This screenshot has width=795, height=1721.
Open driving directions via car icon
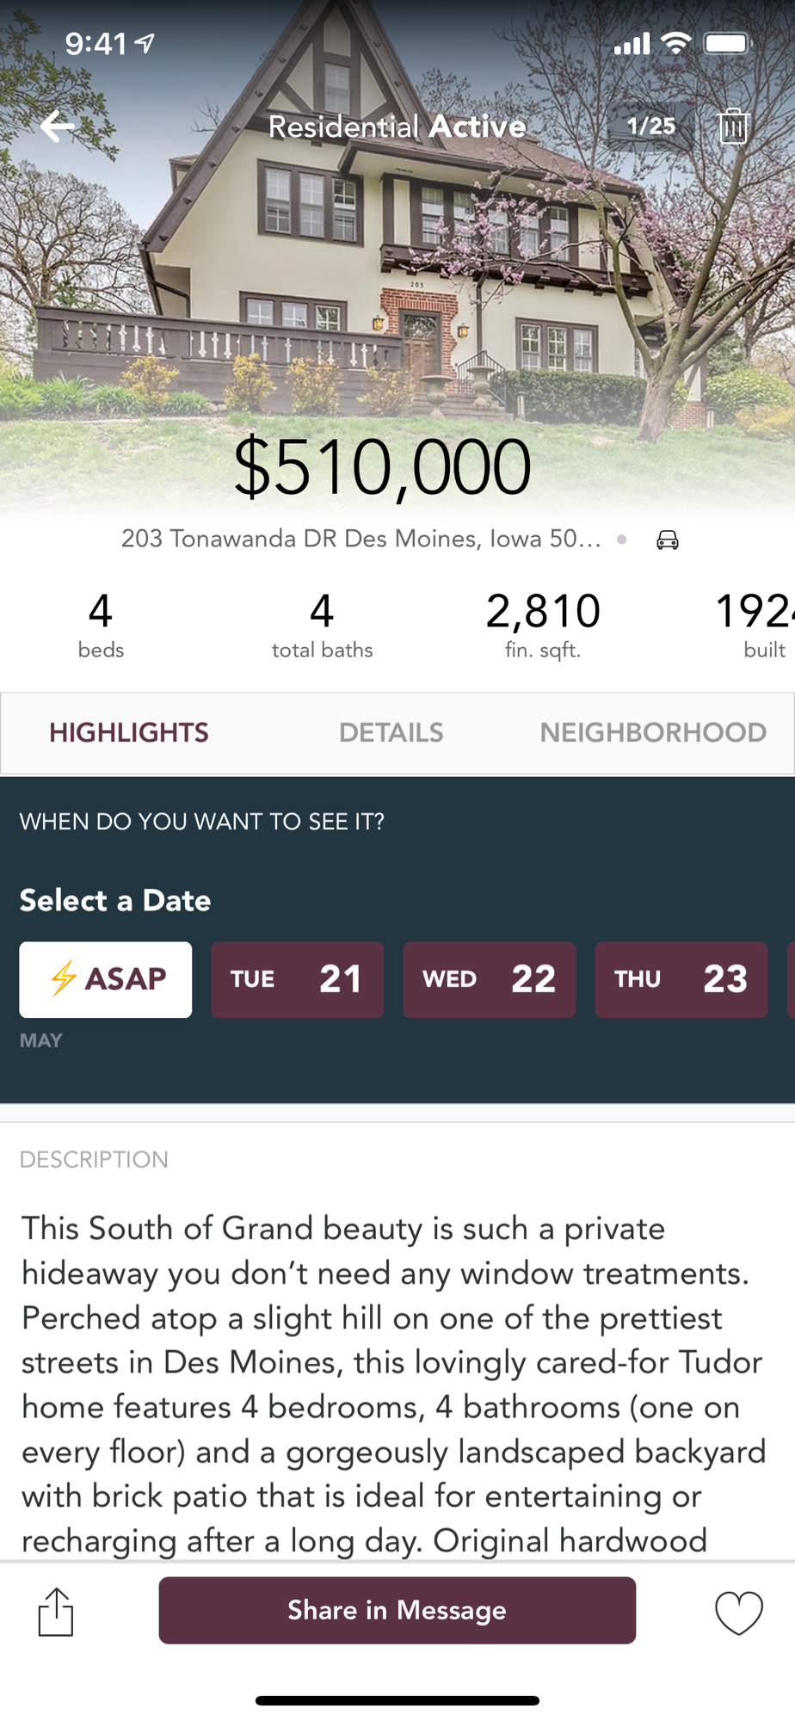668,540
